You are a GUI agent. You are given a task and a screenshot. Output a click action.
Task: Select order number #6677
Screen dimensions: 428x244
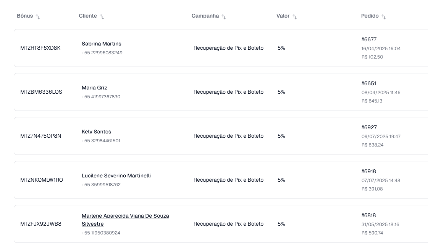369,40
